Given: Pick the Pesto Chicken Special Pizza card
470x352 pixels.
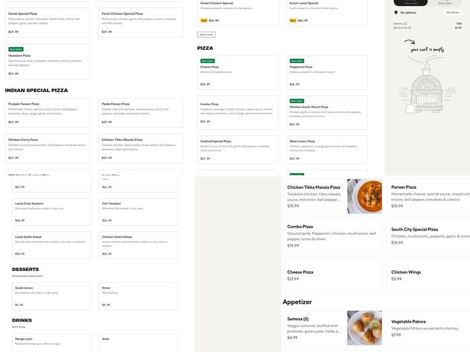Looking at the screenshot, I should click(140, 22).
